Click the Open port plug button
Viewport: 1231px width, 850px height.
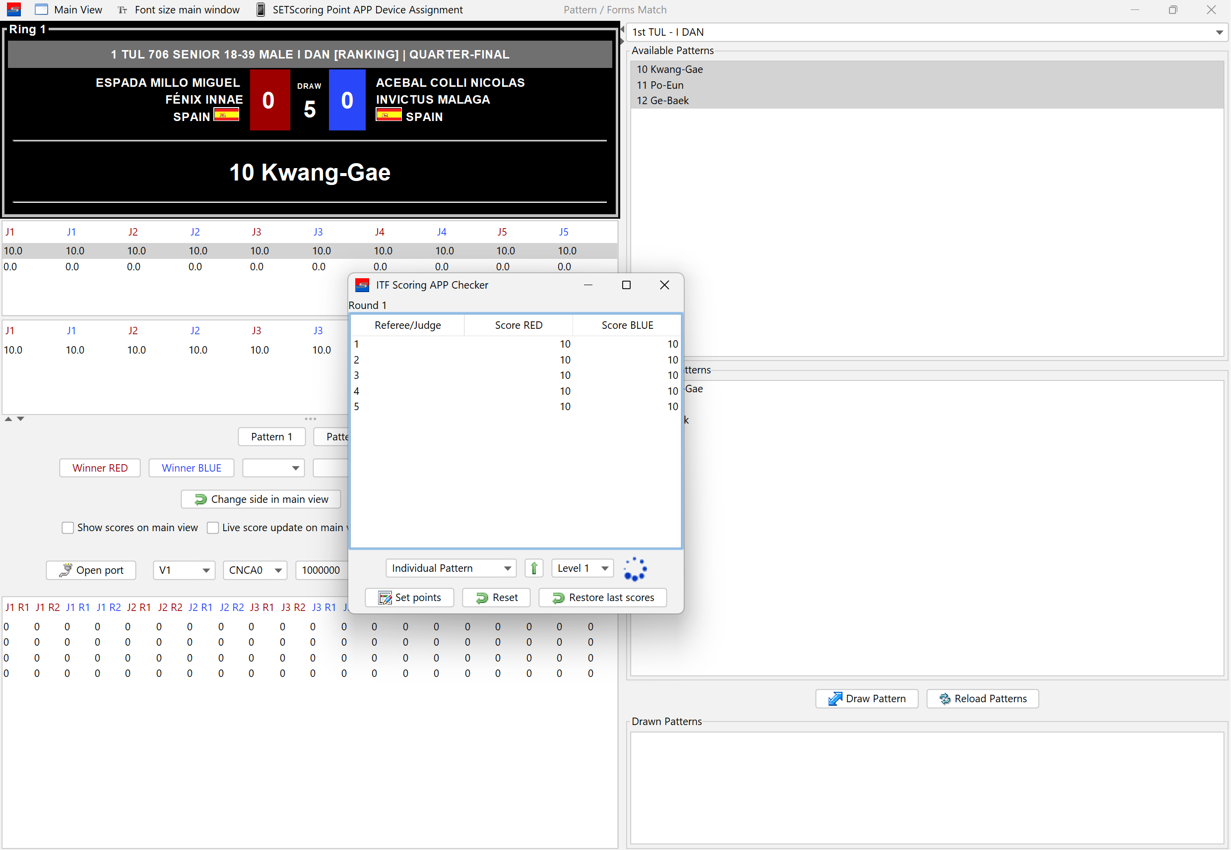(x=91, y=570)
